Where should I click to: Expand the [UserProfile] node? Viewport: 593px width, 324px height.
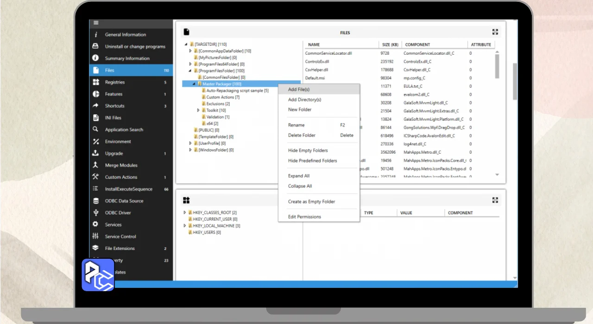(x=190, y=143)
